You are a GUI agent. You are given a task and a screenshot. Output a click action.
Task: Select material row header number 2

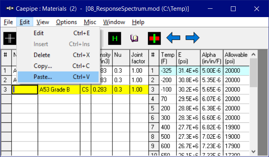tap(6, 80)
